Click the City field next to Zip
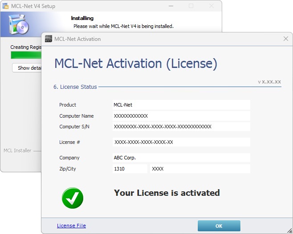Viewport: 293px width, 234px height. click(x=200, y=169)
